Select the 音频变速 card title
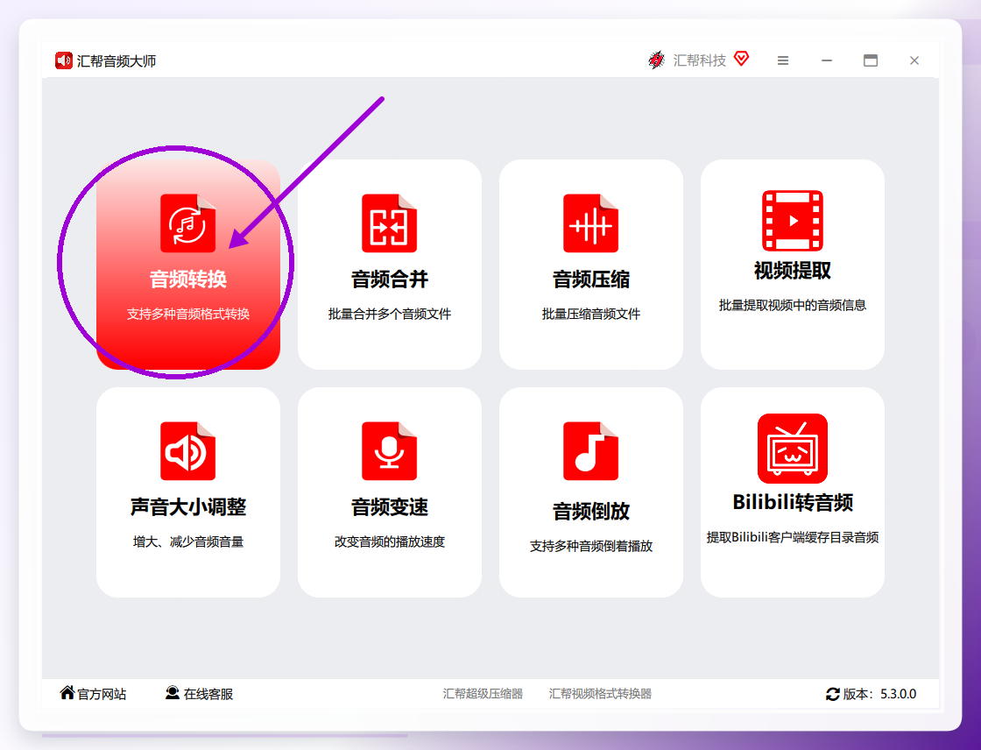 click(x=389, y=507)
